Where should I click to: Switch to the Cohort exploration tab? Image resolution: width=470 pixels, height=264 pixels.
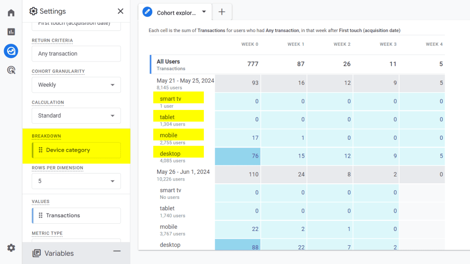(177, 12)
